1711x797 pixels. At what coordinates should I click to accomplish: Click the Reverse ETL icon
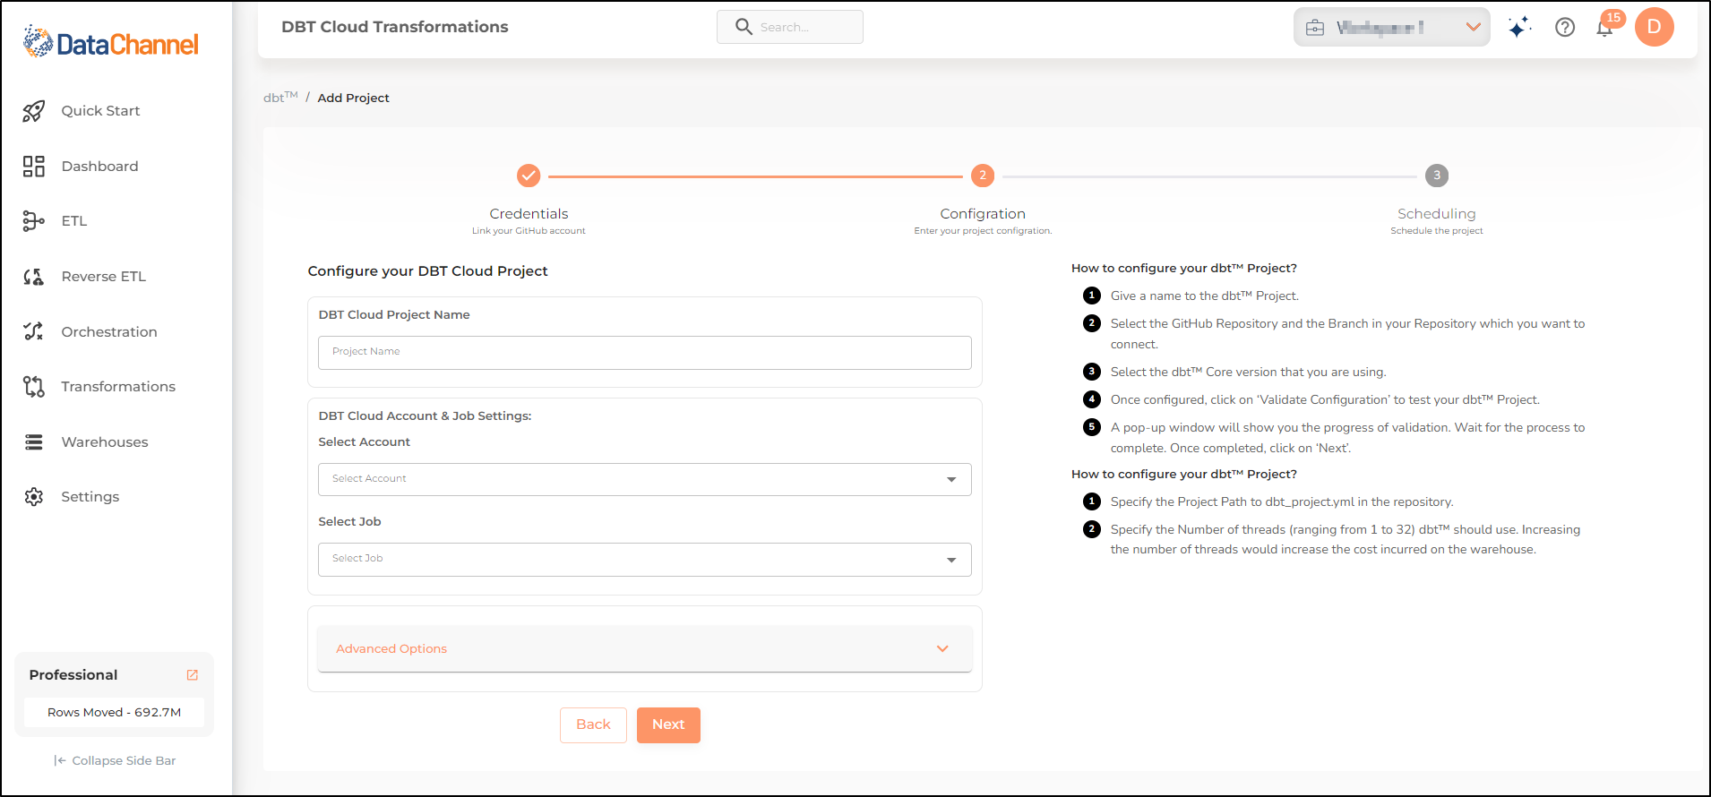coord(34,277)
